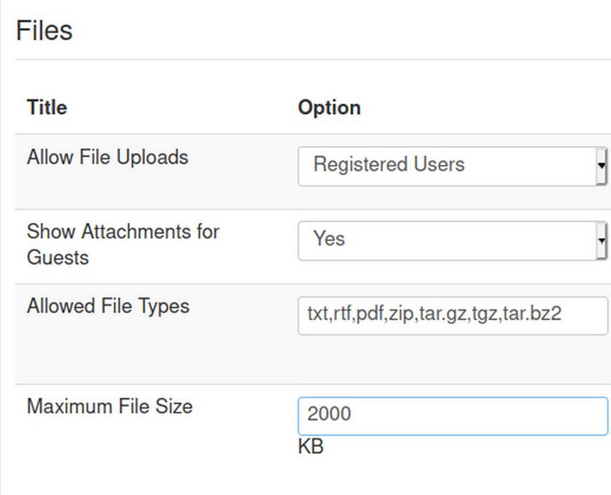Click the word Guests in the label
Image resolution: width=611 pixels, height=495 pixels.
coord(57,257)
